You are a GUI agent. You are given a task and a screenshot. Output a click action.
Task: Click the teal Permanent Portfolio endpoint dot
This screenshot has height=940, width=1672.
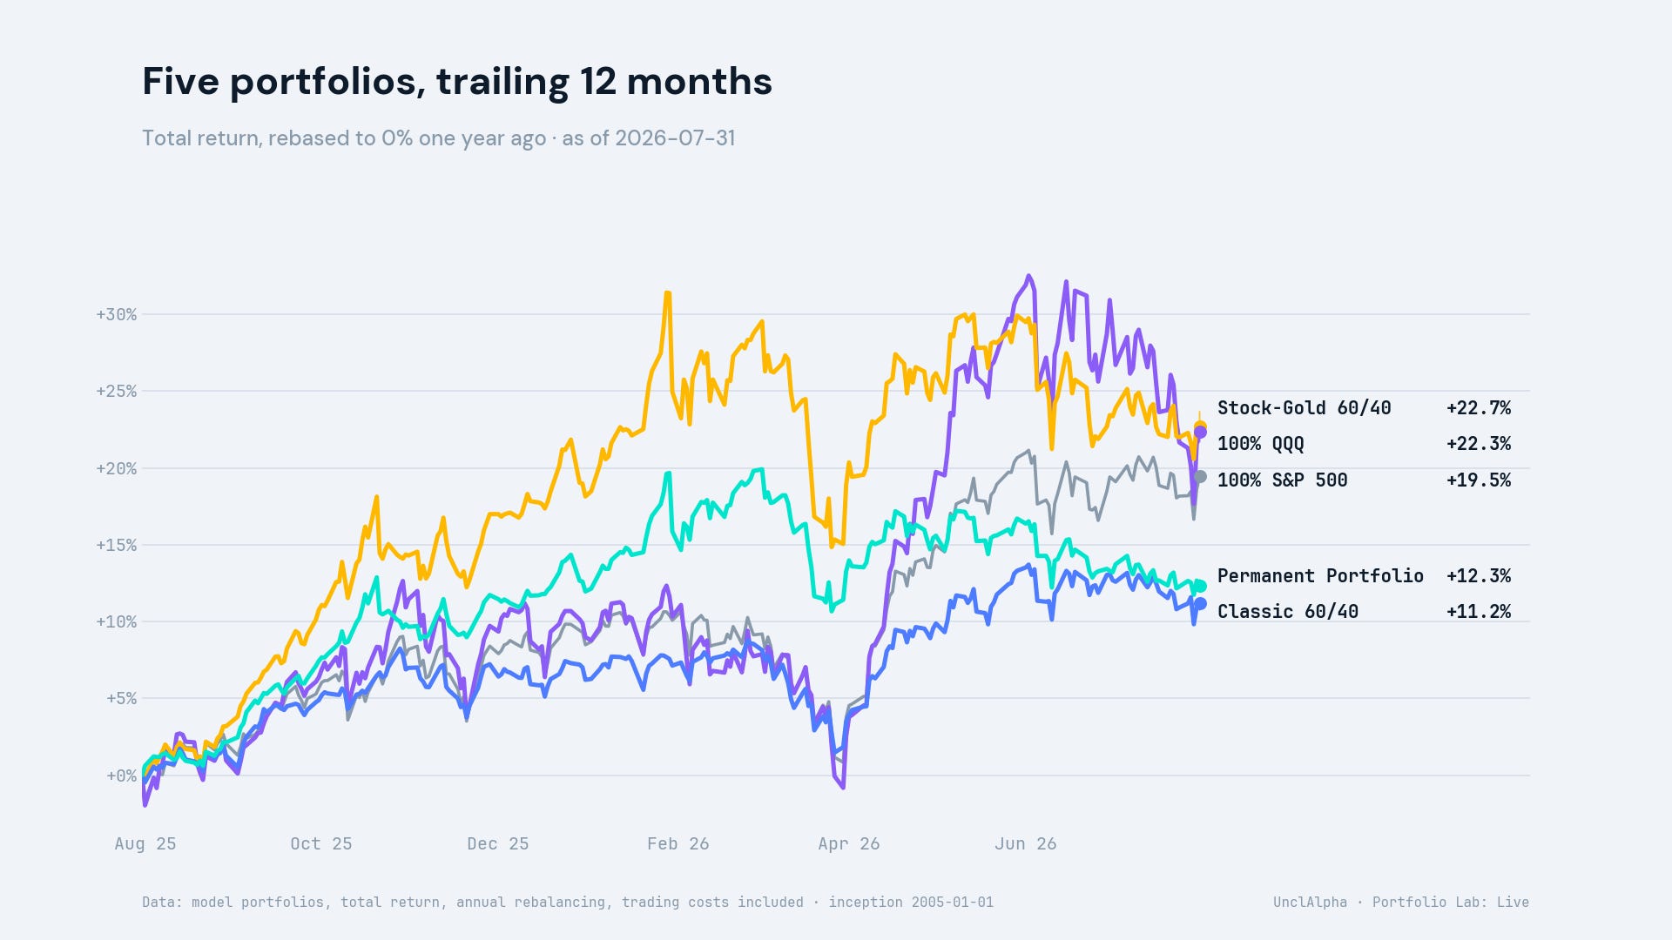(x=1200, y=586)
